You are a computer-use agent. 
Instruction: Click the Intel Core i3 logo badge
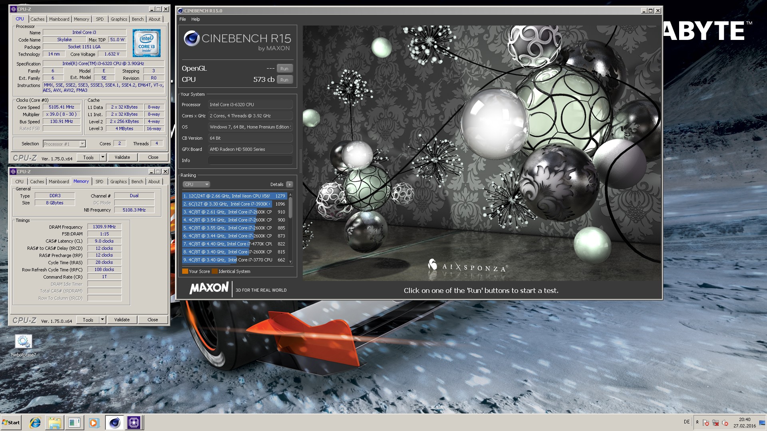(146, 43)
